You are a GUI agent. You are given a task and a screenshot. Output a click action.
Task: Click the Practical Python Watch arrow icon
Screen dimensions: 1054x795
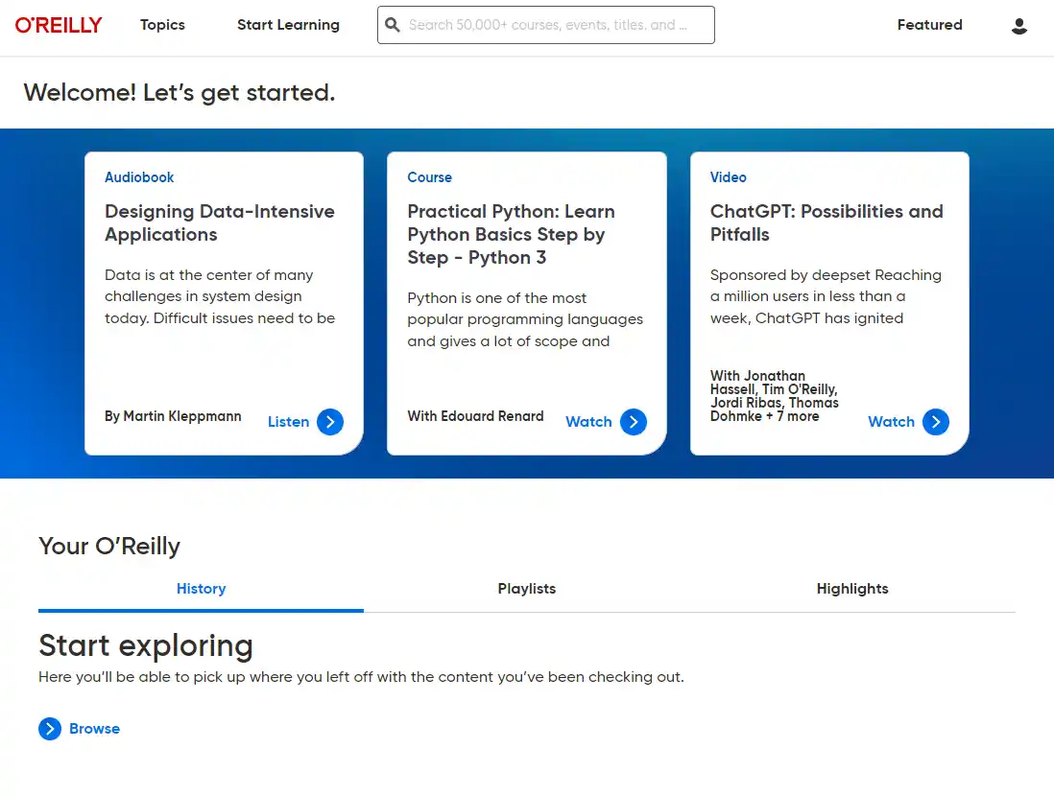pyautogui.click(x=633, y=422)
